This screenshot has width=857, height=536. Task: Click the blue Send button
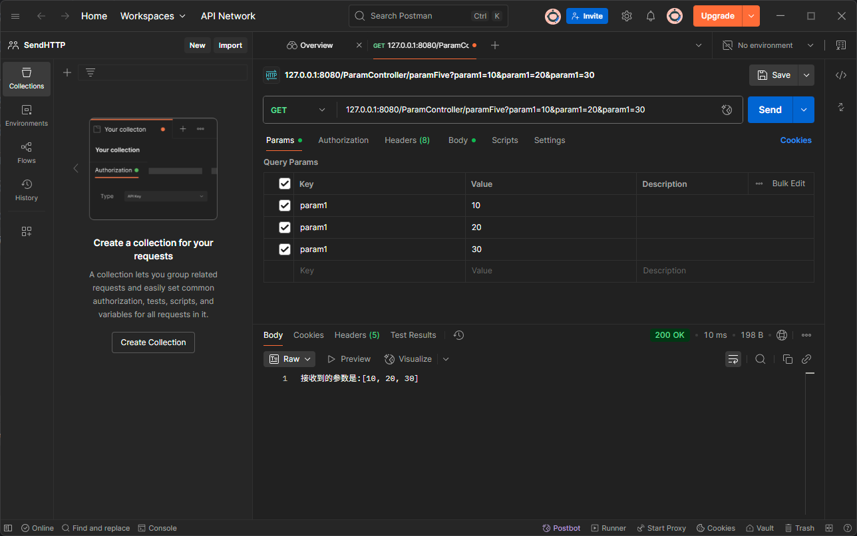[x=771, y=110]
